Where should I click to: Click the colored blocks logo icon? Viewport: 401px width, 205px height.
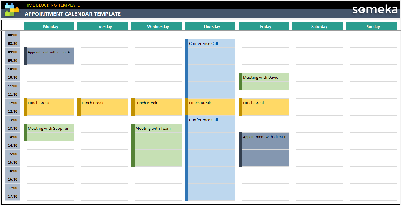(11, 9)
